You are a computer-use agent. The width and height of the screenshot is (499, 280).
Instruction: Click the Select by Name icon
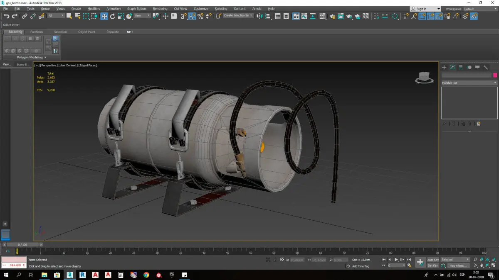coord(77,16)
